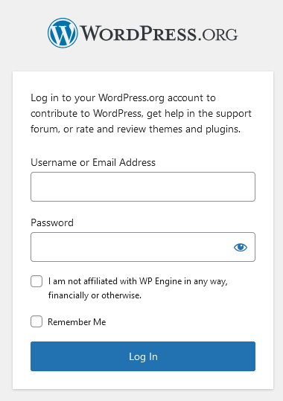Screen dimensions: 283x401
Task: Click the .ORG portion of the logo
Action: [x=217, y=34]
